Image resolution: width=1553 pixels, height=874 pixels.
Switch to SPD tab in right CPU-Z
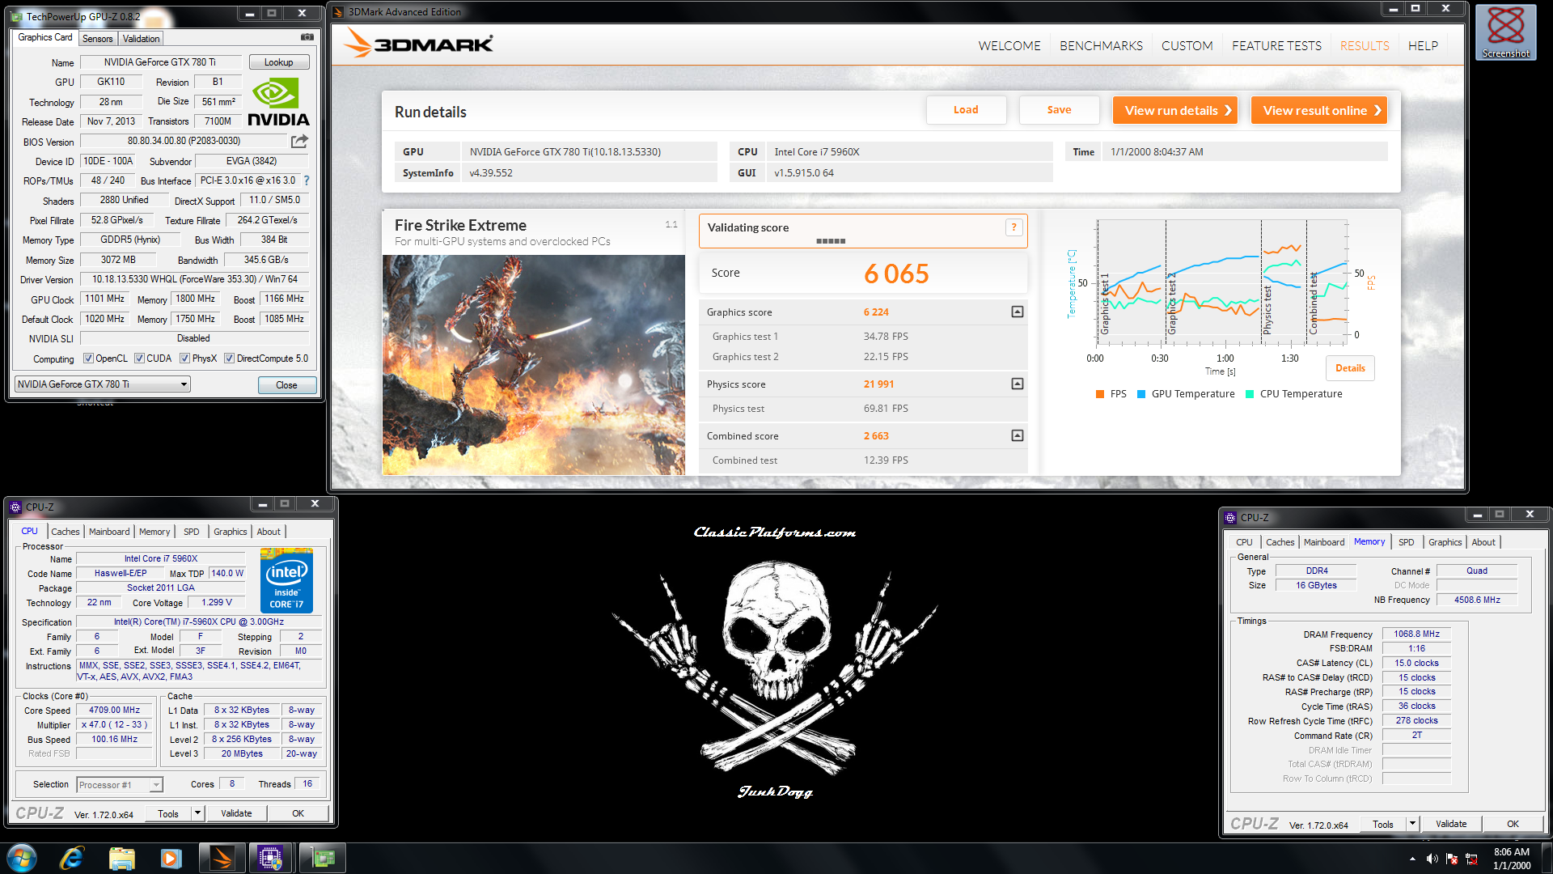(x=1407, y=542)
